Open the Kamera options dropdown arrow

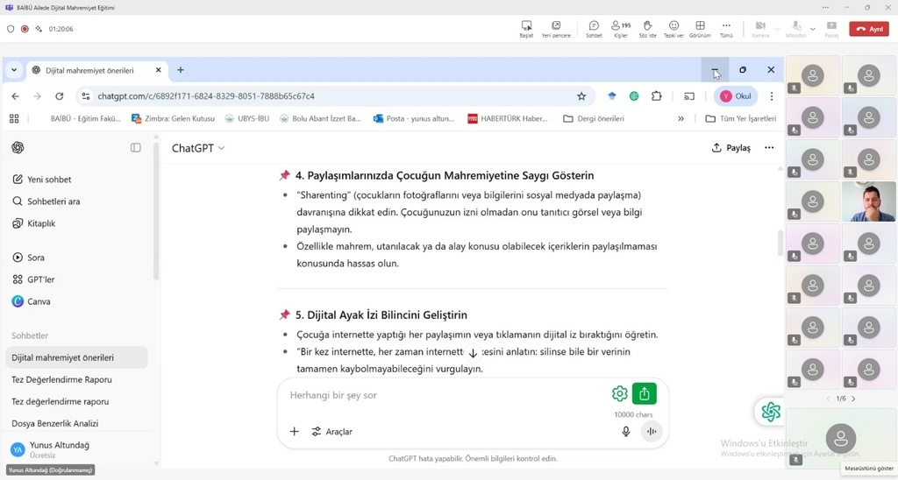coord(777,29)
